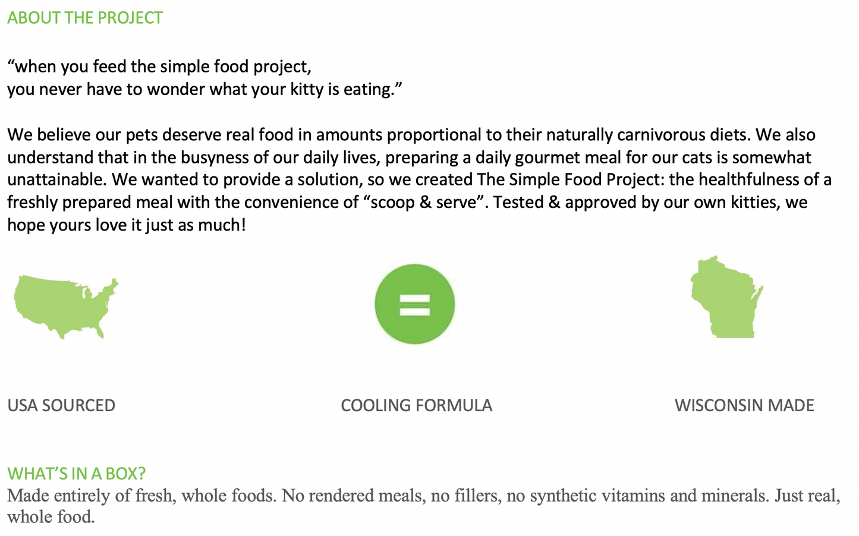Image resolution: width=859 pixels, height=536 pixels.
Task: Click the line "hope yours love it just as much!"
Action: click(x=126, y=225)
